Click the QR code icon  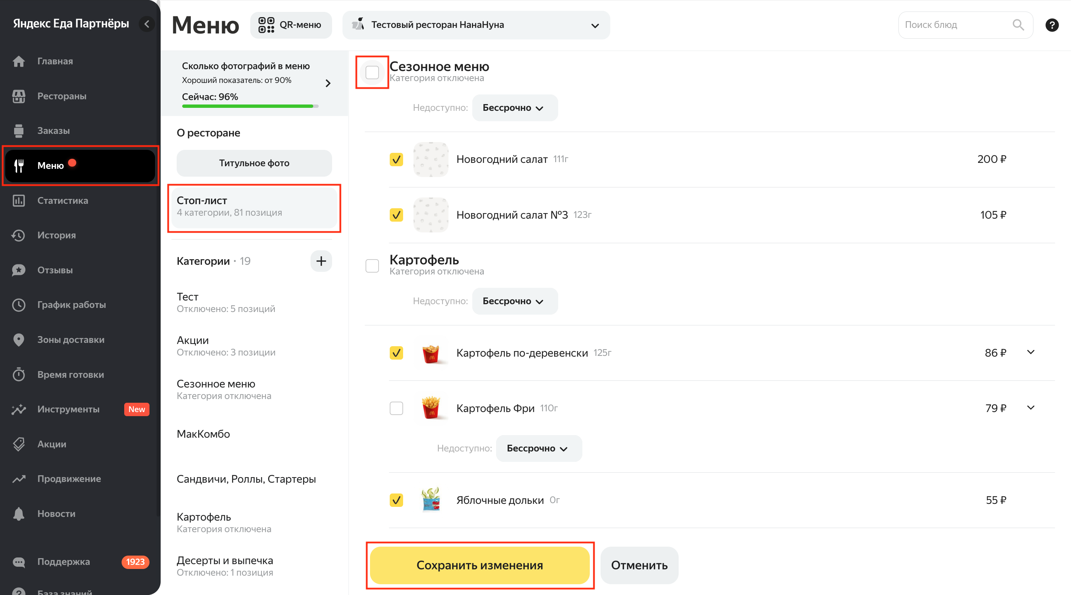(266, 25)
